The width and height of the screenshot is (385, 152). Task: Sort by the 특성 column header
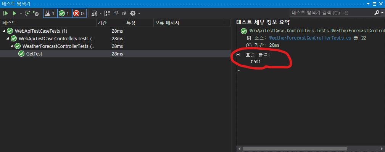pos(139,23)
